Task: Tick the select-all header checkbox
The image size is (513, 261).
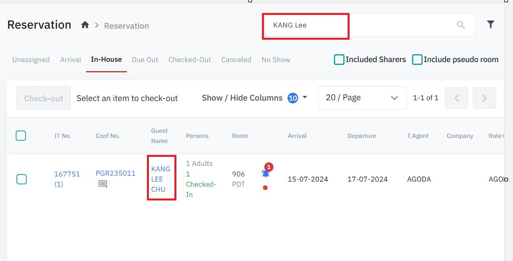Action: point(21,136)
